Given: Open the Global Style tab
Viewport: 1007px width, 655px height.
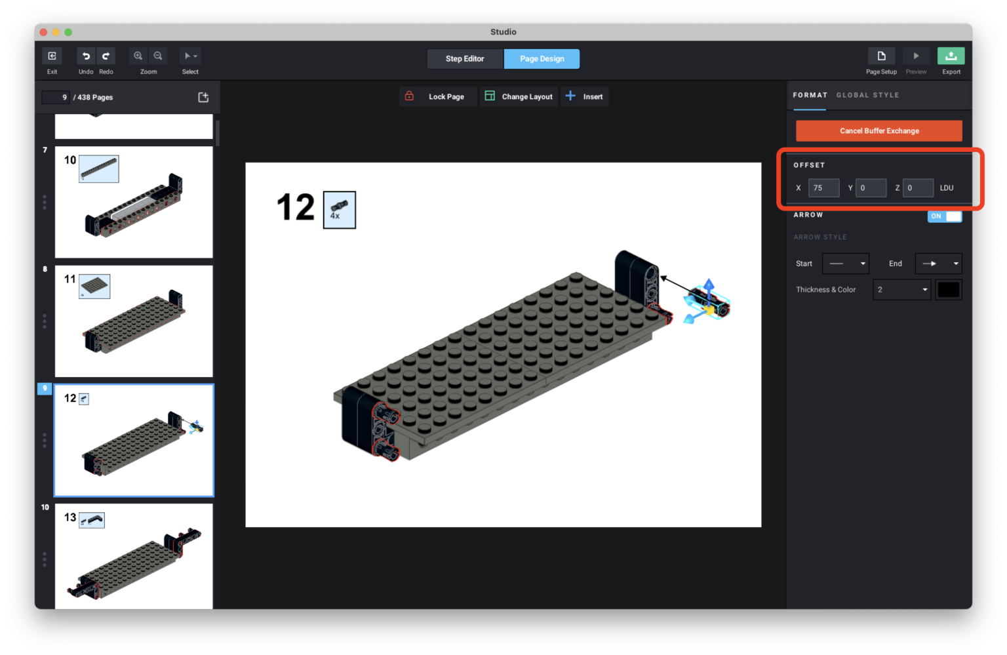Looking at the screenshot, I should tap(867, 95).
